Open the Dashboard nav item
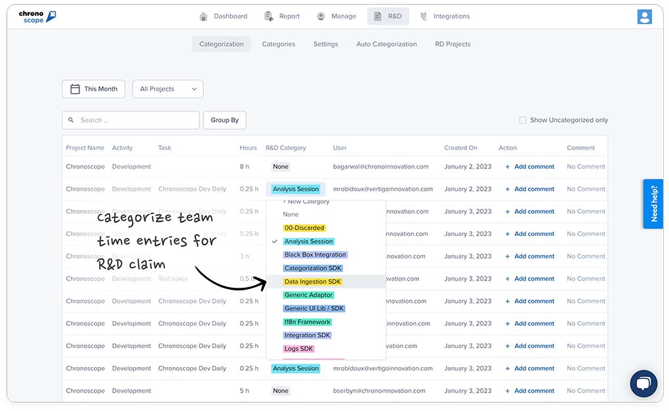 pos(224,16)
